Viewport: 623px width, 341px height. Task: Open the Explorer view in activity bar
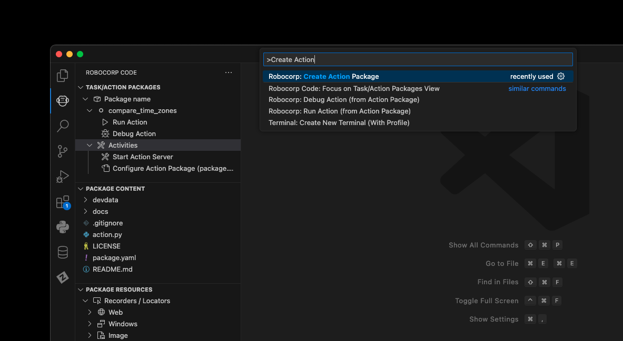coord(62,75)
